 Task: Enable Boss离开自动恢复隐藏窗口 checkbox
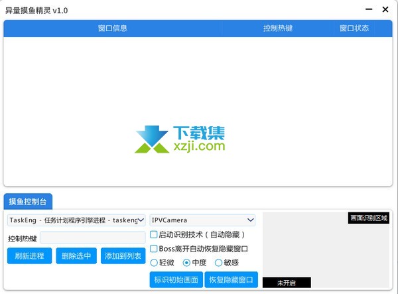point(154,249)
